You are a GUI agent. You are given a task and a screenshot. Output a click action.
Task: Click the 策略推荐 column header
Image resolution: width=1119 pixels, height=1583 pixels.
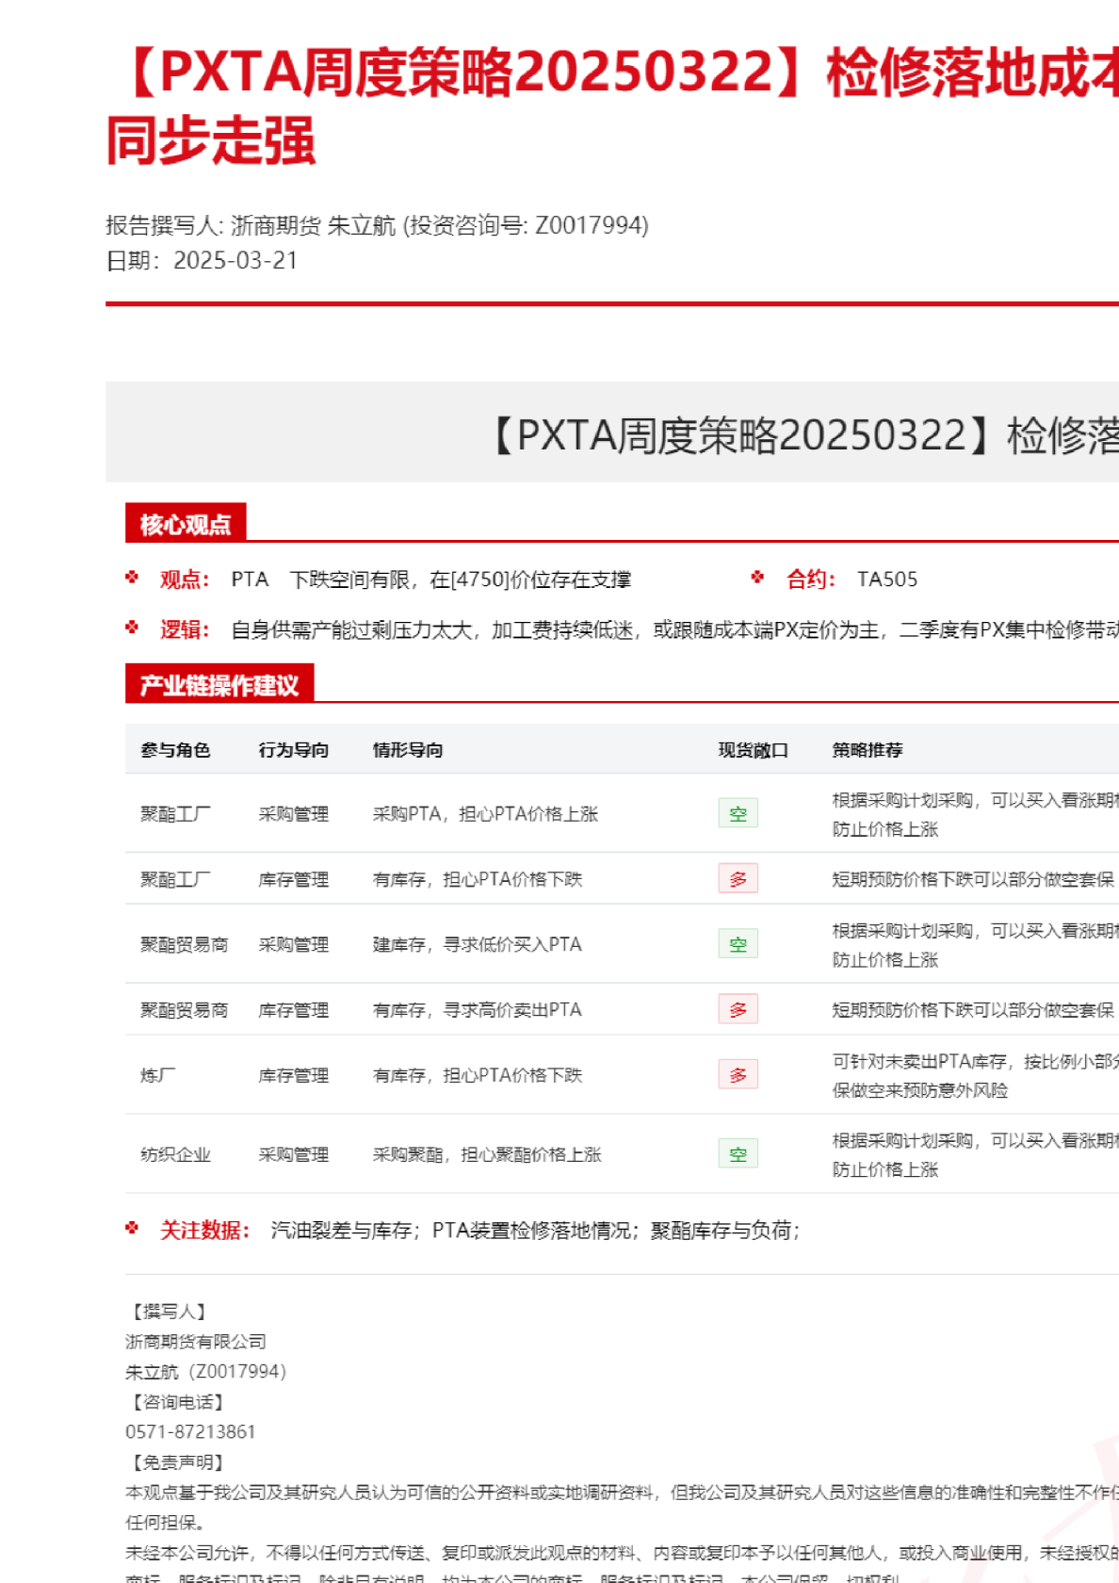click(867, 750)
